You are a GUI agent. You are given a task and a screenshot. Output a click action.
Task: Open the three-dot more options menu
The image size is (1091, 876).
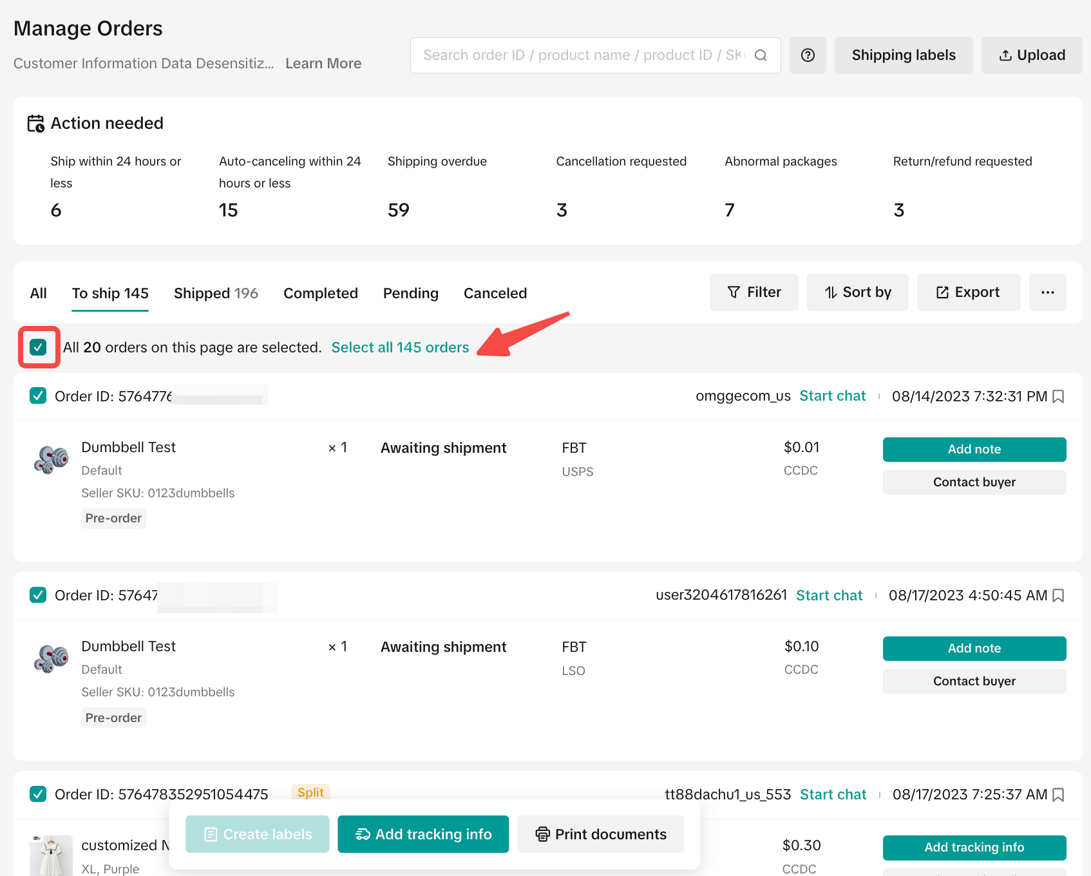tap(1047, 292)
